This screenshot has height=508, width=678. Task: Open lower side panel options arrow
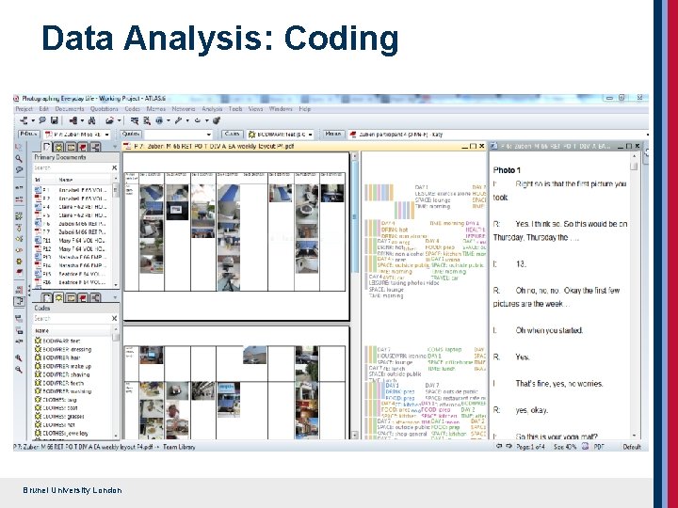pyautogui.click(x=114, y=297)
